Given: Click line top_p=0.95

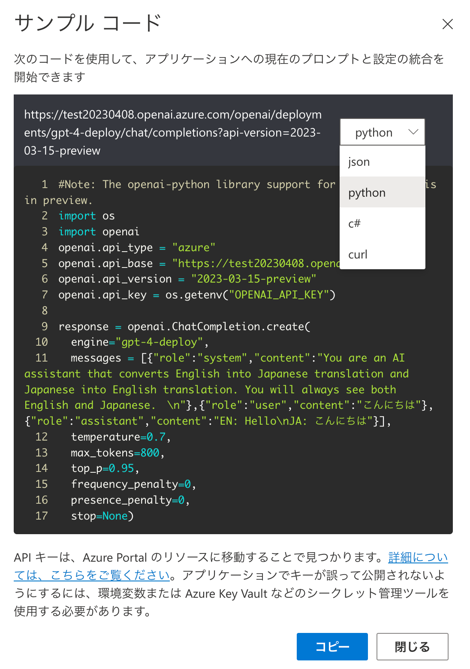Looking at the screenshot, I should (105, 468).
